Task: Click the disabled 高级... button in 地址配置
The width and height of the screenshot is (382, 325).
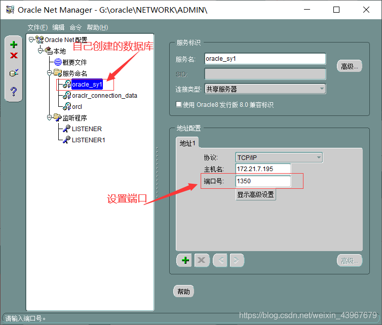Action: (x=350, y=261)
